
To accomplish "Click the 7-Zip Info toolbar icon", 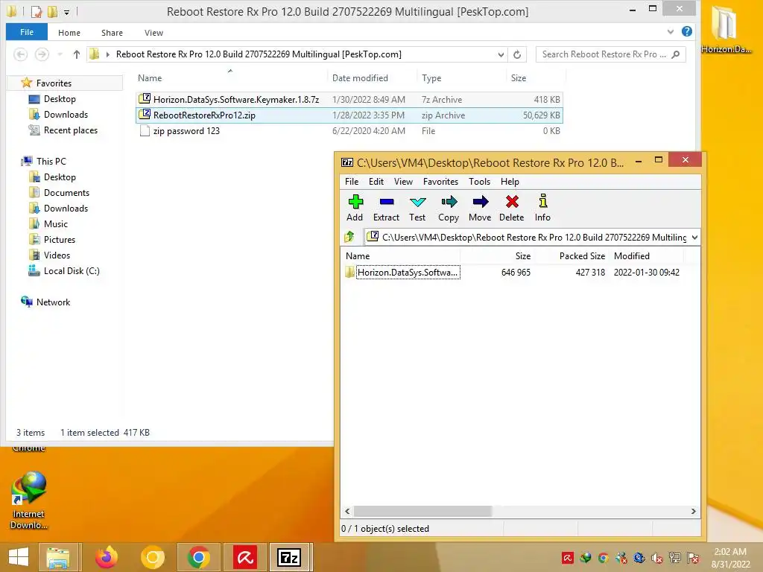I will tap(543, 201).
